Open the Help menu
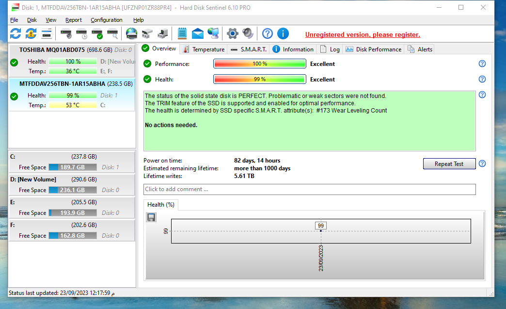This screenshot has width=506, height=309. [x=139, y=20]
